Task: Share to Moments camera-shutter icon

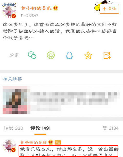Action: pyautogui.click(x=51, y=55)
